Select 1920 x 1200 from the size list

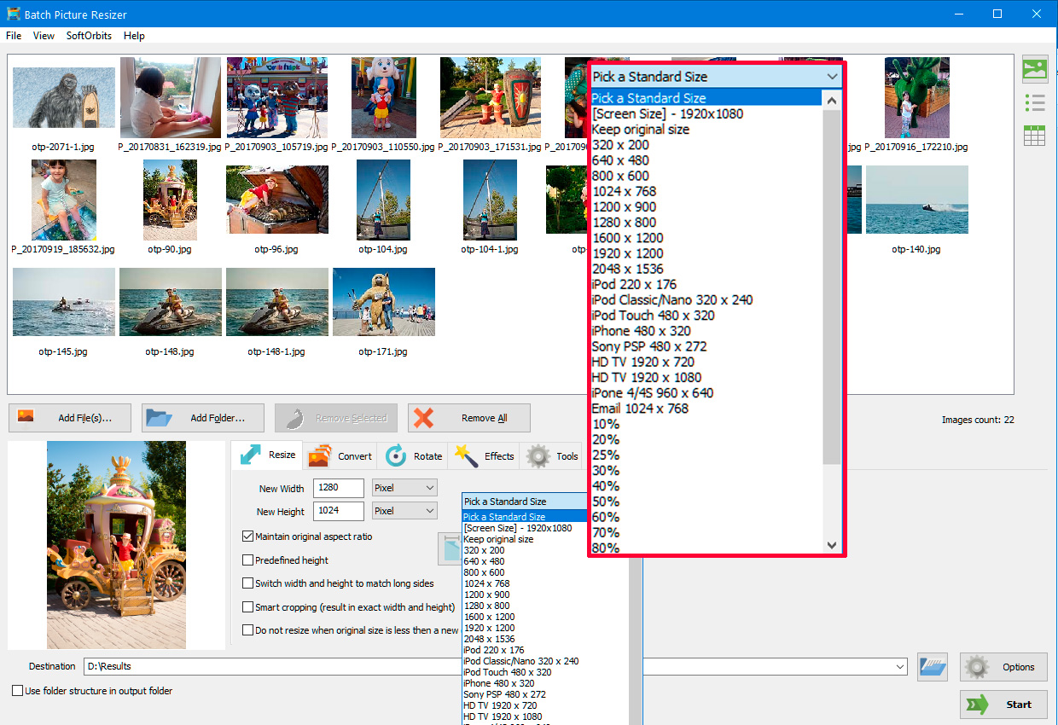pos(629,253)
